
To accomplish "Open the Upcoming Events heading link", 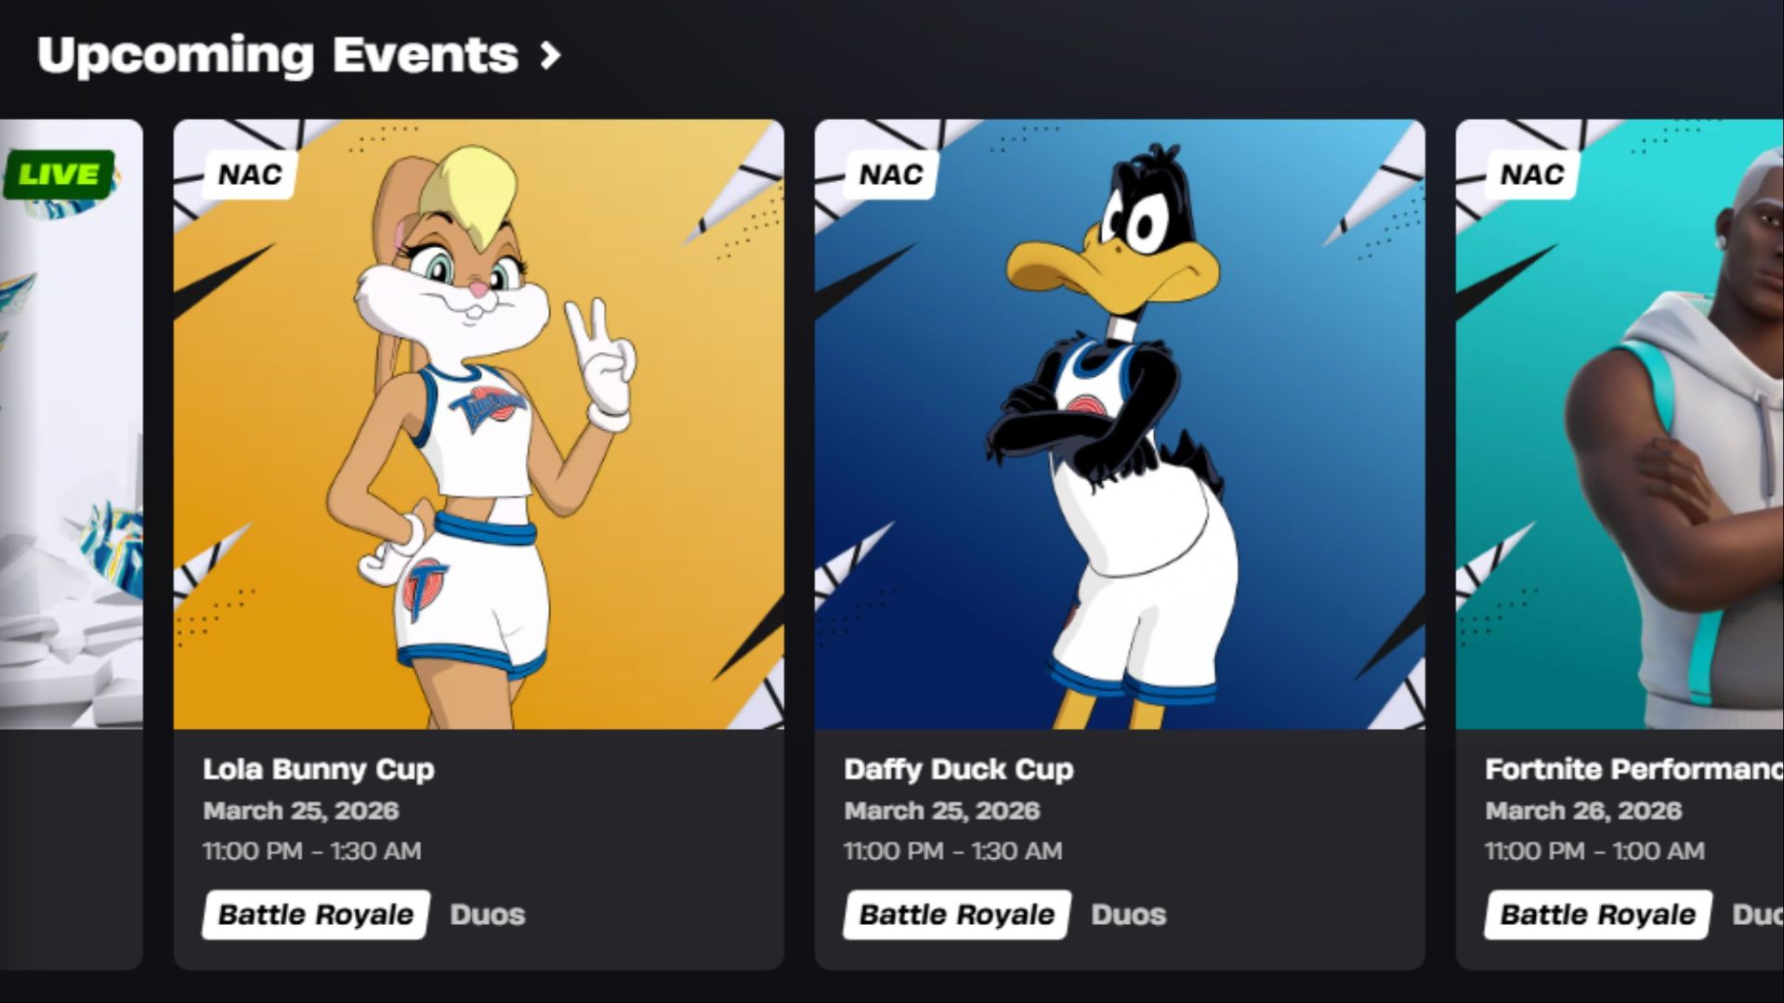I will point(278,56).
